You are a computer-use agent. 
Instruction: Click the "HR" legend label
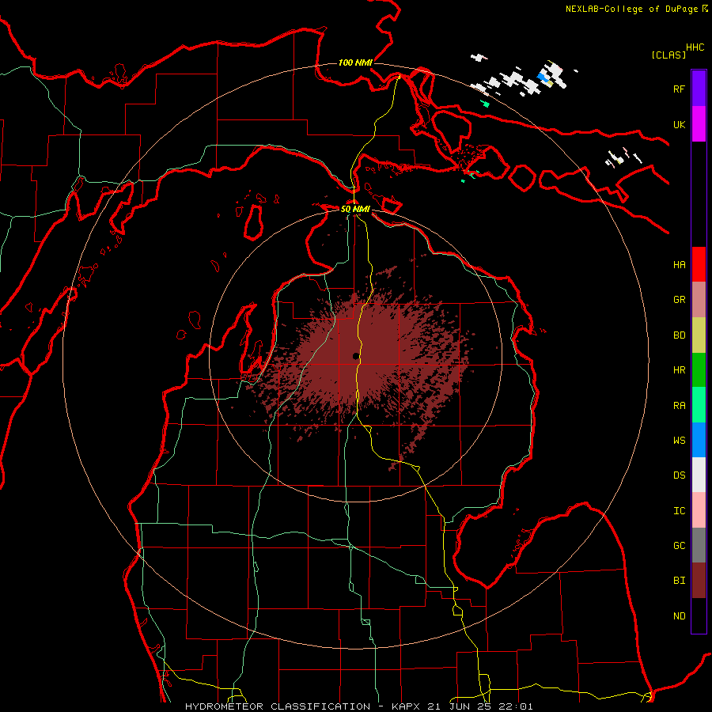coord(679,370)
